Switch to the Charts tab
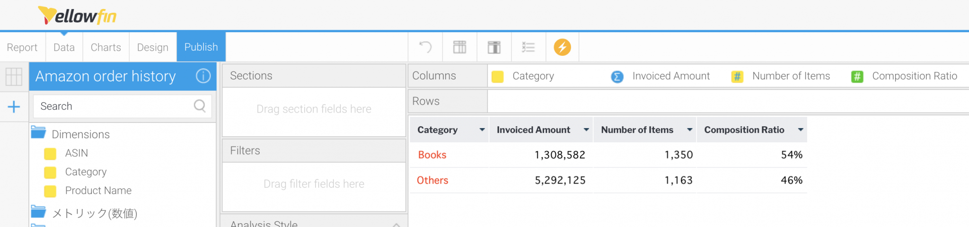This screenshot has height=227, width=969. point(106,47)
